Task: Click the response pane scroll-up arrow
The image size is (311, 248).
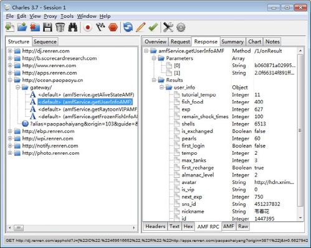Action: pos(300,51)
